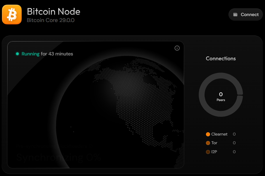Click the 'Connections' heading

pos(221,59)
